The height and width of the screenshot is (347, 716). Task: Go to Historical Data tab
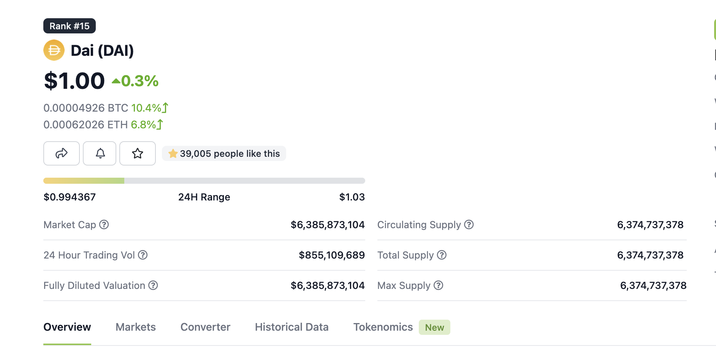[292, 327]
